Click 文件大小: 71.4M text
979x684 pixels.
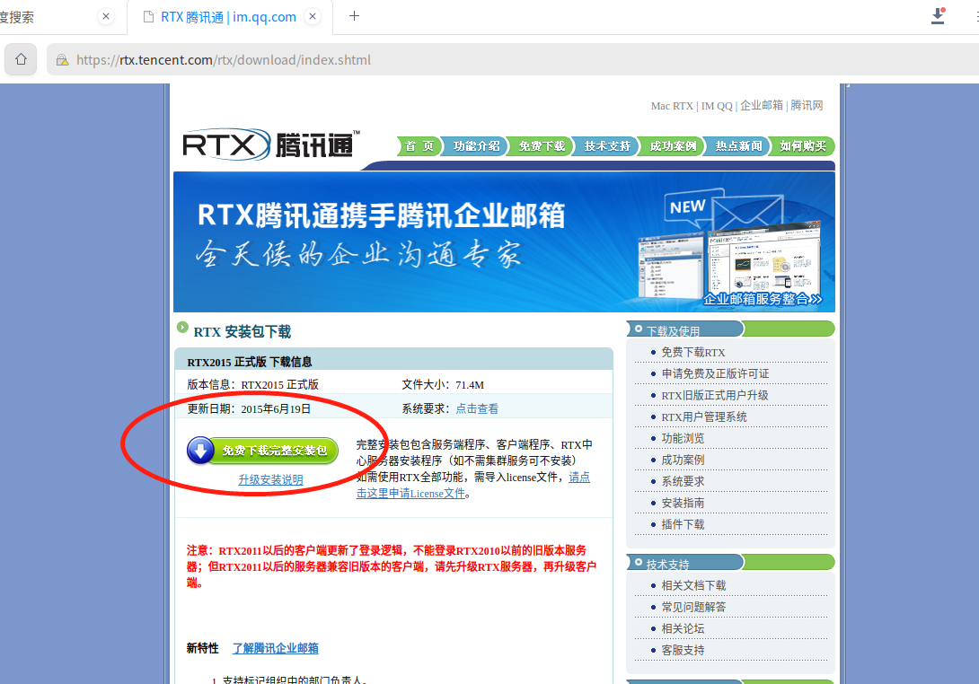point(443,385)
